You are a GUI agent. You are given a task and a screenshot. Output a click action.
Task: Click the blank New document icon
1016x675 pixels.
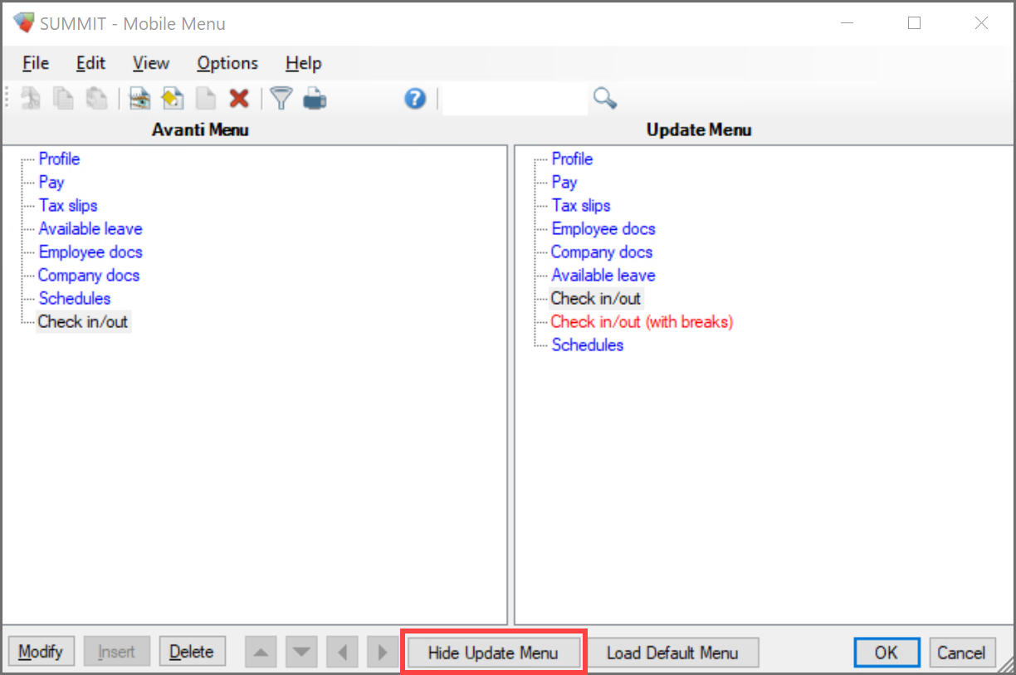pyautogui.click(x=206, y=99)
